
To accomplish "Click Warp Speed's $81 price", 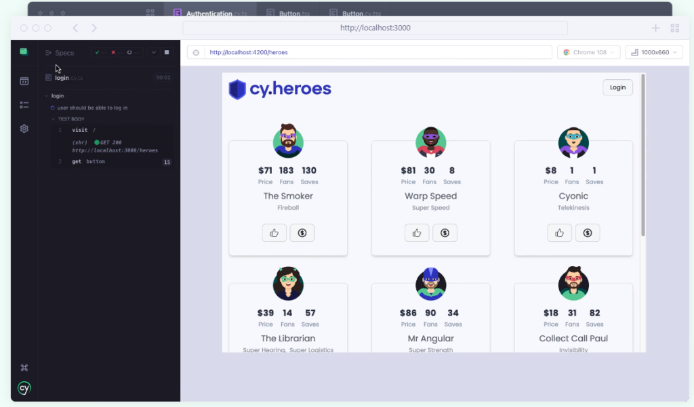I will (x=408, y=171).
